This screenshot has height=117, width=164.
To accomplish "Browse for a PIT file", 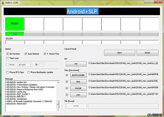I will 76,64.
